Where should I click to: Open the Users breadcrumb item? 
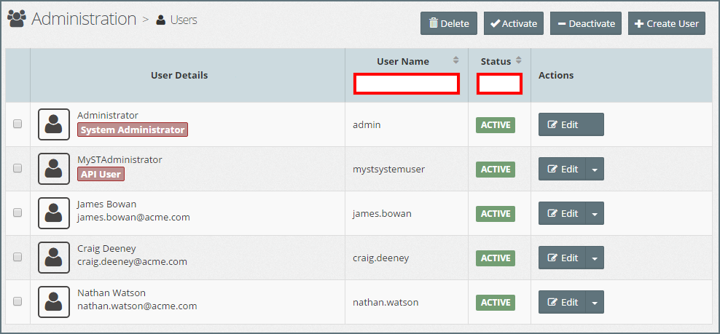183,20
